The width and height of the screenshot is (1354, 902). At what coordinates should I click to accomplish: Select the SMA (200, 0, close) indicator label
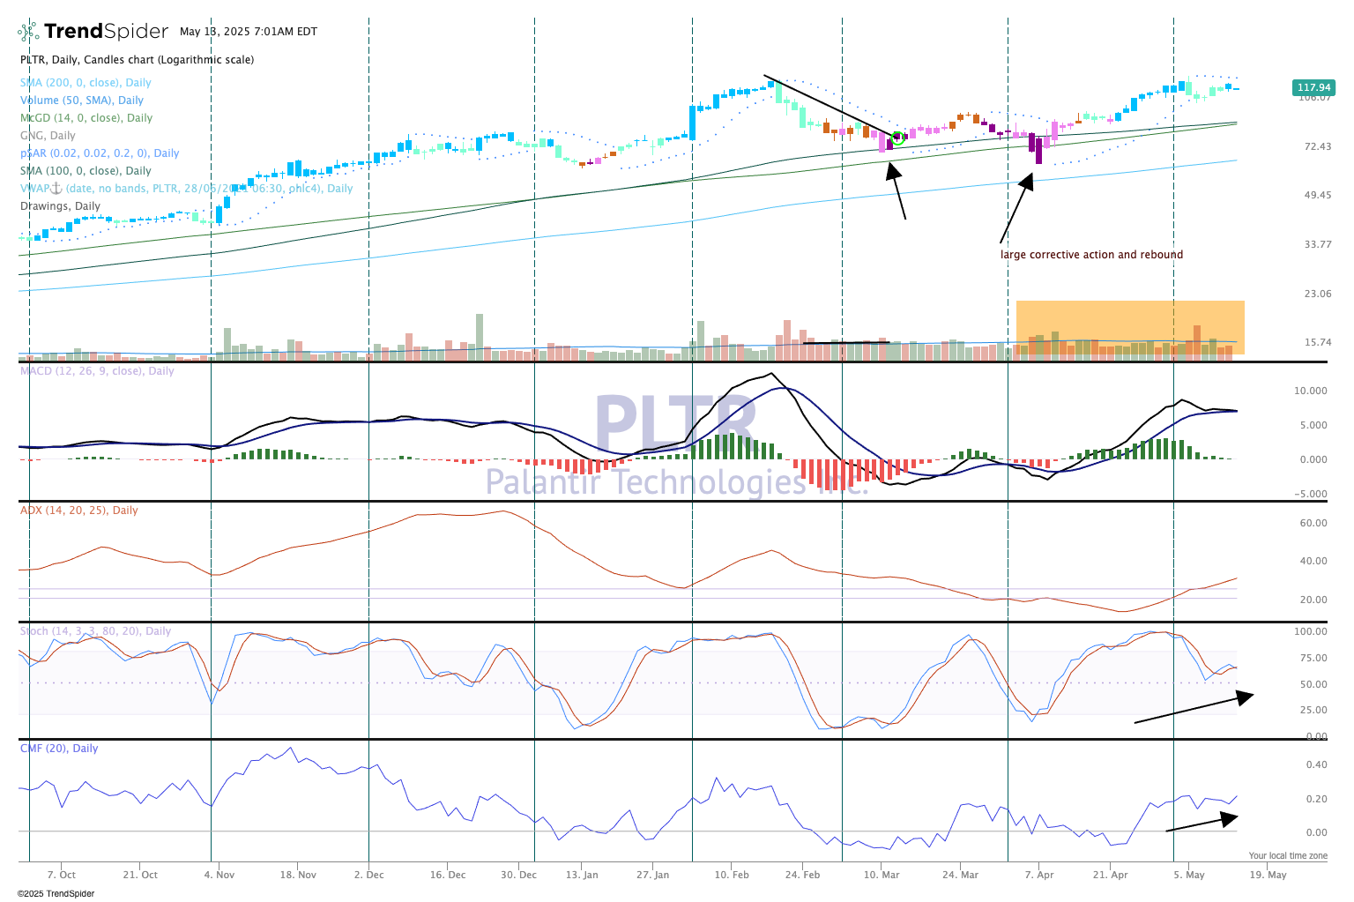click(x=86, y=83)
